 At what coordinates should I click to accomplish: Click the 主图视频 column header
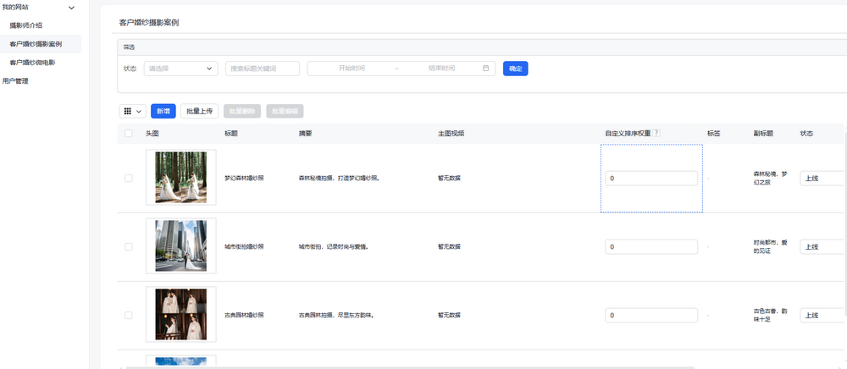[451, 133]
